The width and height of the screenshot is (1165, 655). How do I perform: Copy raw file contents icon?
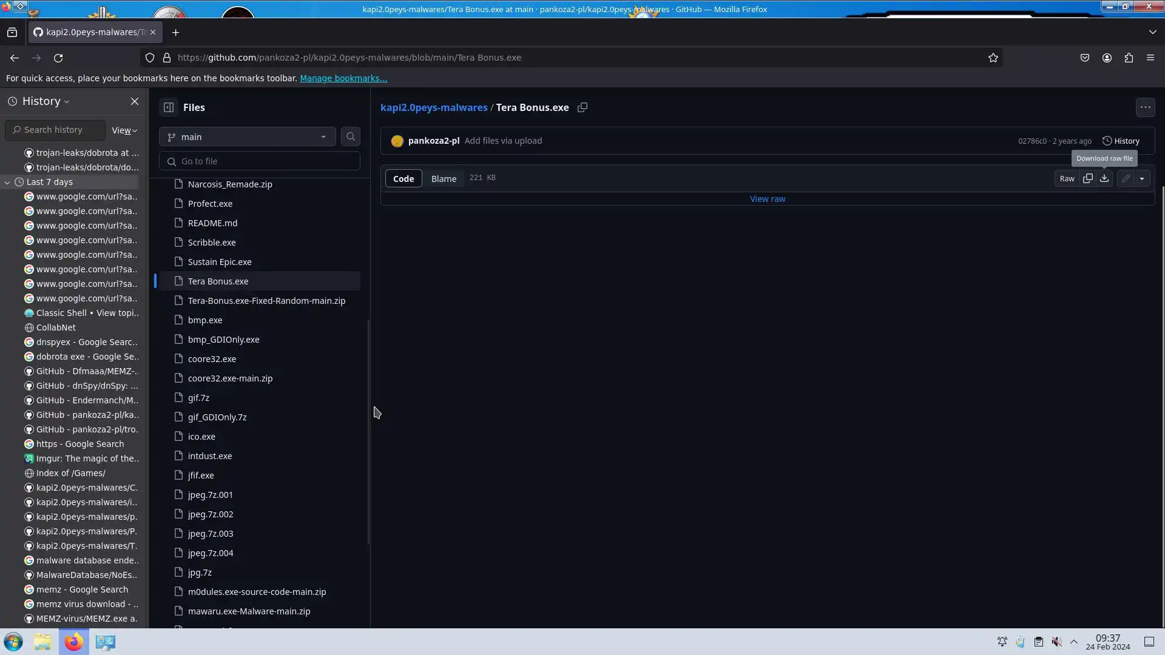tap(1088, 178)
